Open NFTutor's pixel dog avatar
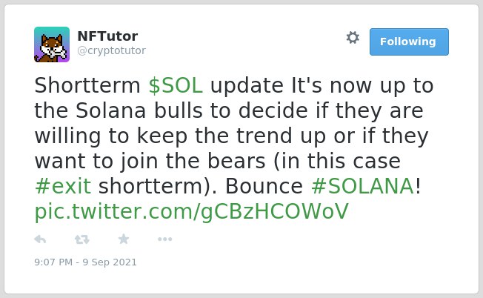Viewport: 483px width, 298px height. click(x=52, y=44)
